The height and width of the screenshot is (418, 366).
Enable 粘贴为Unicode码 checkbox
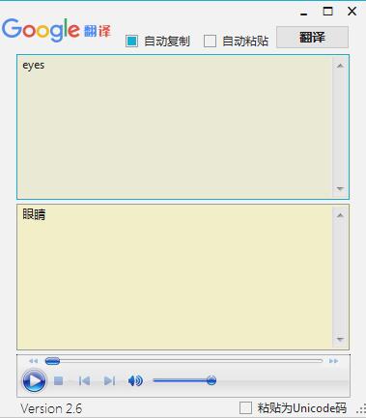[x=245, y=408]
